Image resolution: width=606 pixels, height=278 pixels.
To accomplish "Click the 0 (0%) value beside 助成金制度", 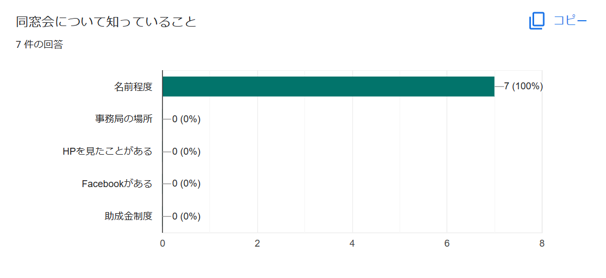I will (186, 216).
